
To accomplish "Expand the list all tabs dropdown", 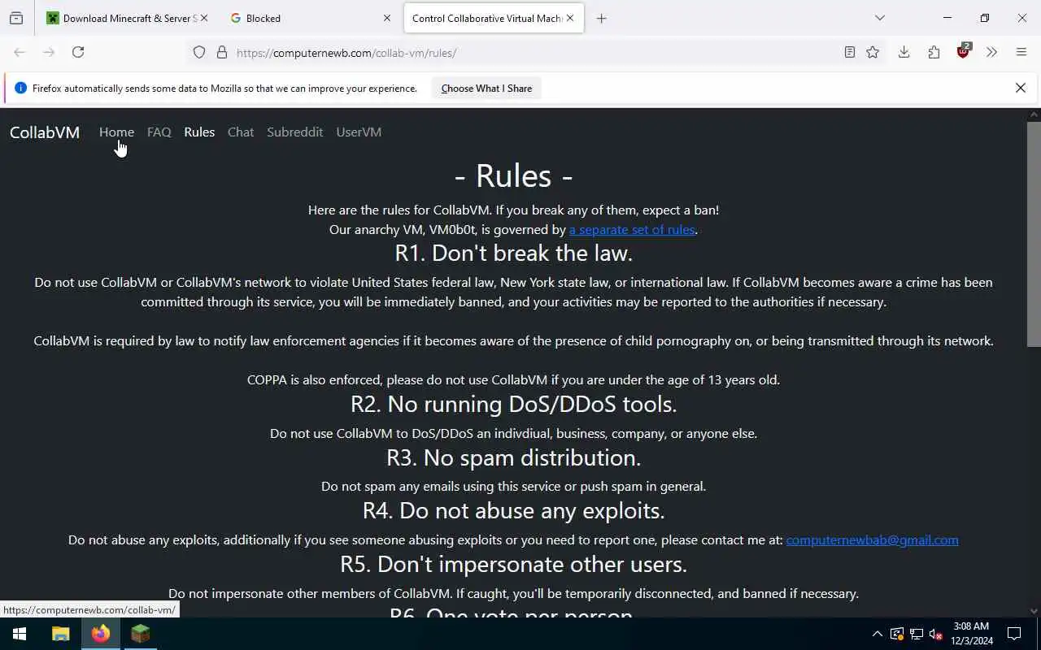I will click(879, 18).
